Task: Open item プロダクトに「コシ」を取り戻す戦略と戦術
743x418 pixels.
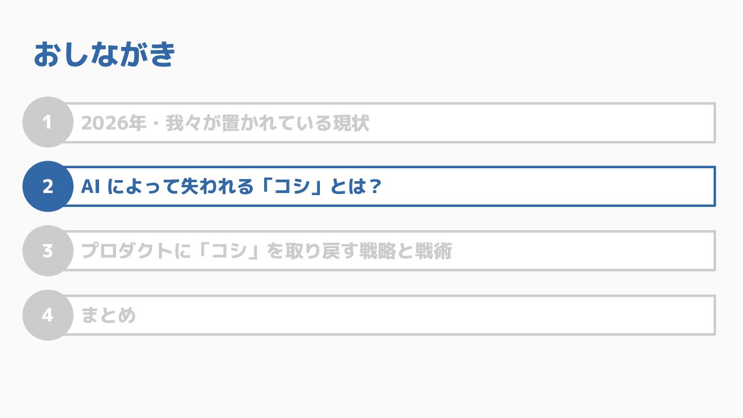Action: coord(266,251)
